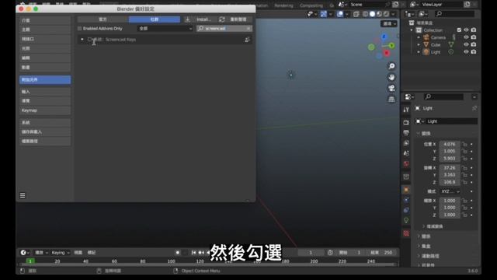Enable the Screencast Keys add-on checkbox
This screenshot has height=280, width=497.
pyautogui.click(x=90, y=40)
